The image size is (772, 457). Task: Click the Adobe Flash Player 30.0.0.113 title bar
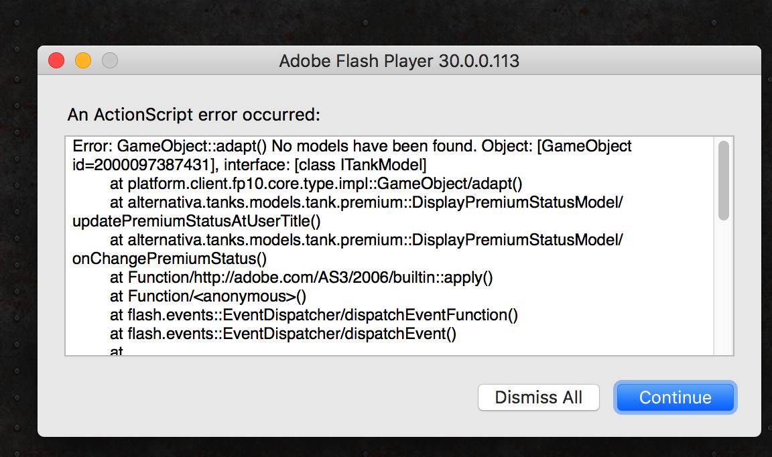(399, 62)
